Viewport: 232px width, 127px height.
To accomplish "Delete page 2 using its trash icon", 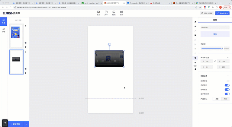I will point(26,73).
